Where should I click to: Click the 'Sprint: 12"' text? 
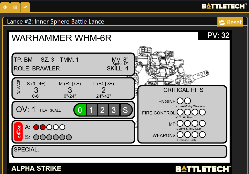tap(121, 64)
